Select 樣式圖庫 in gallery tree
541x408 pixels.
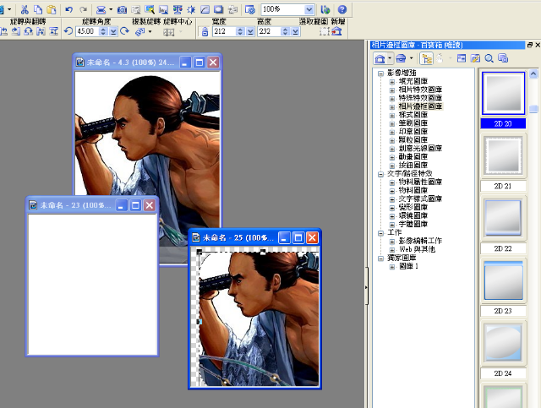pos(413,115)
